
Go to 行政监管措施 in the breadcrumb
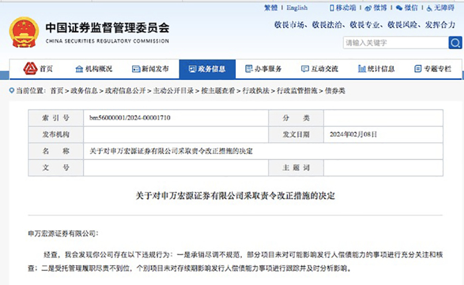297,91
